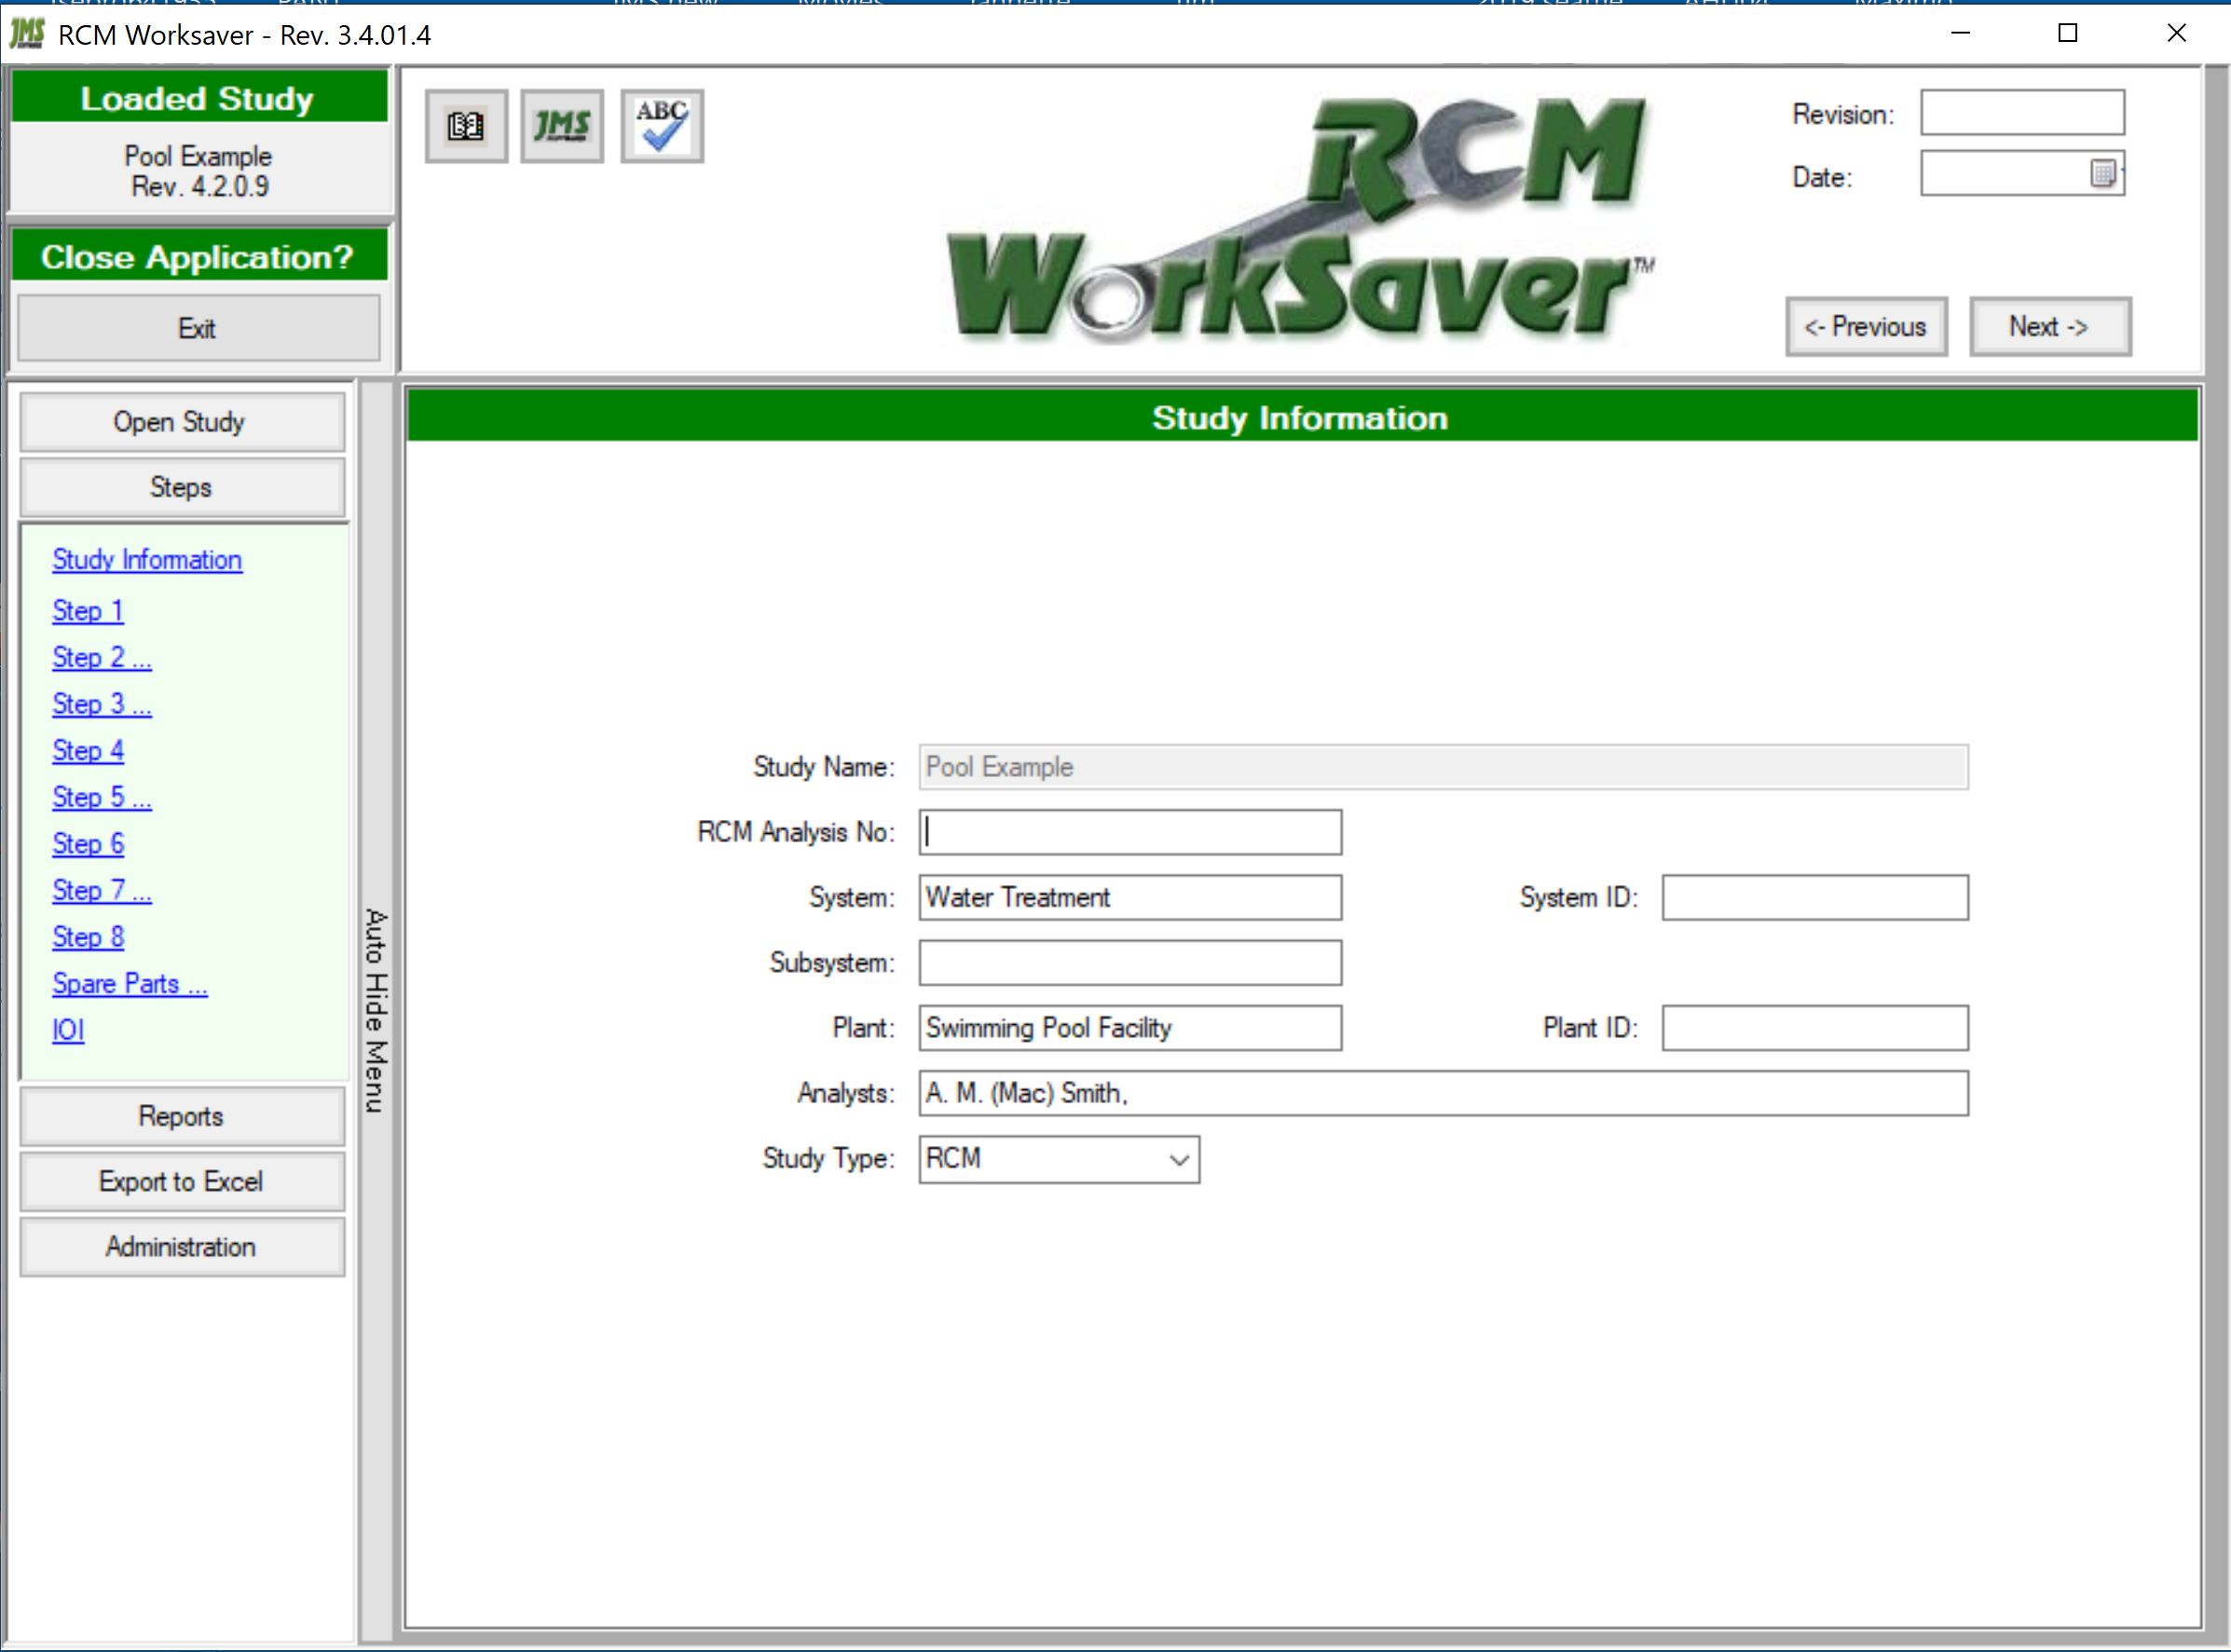2231x1652 pixels.
Task: Click the JMS Software logo toolbar icon
Action: point(562,125)
